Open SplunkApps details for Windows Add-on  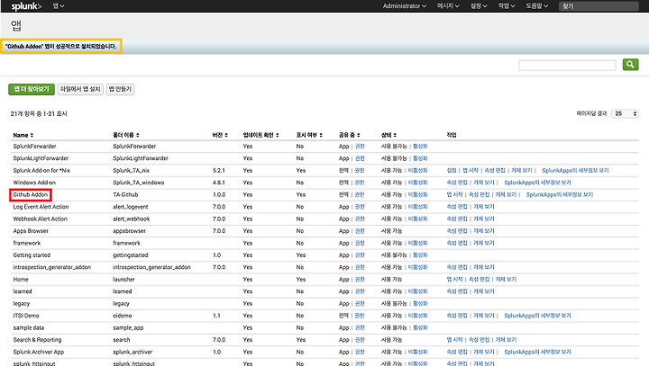click(537, 183)
